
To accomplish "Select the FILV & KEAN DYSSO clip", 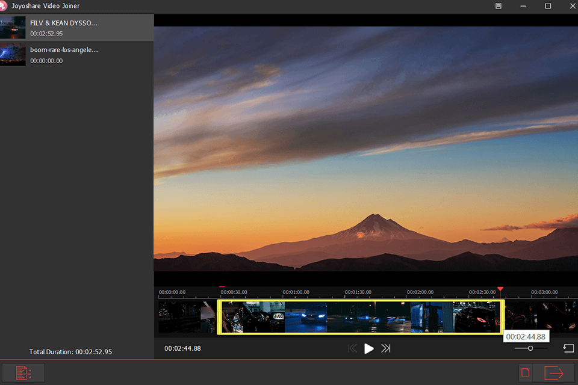I will coord(77,27).
